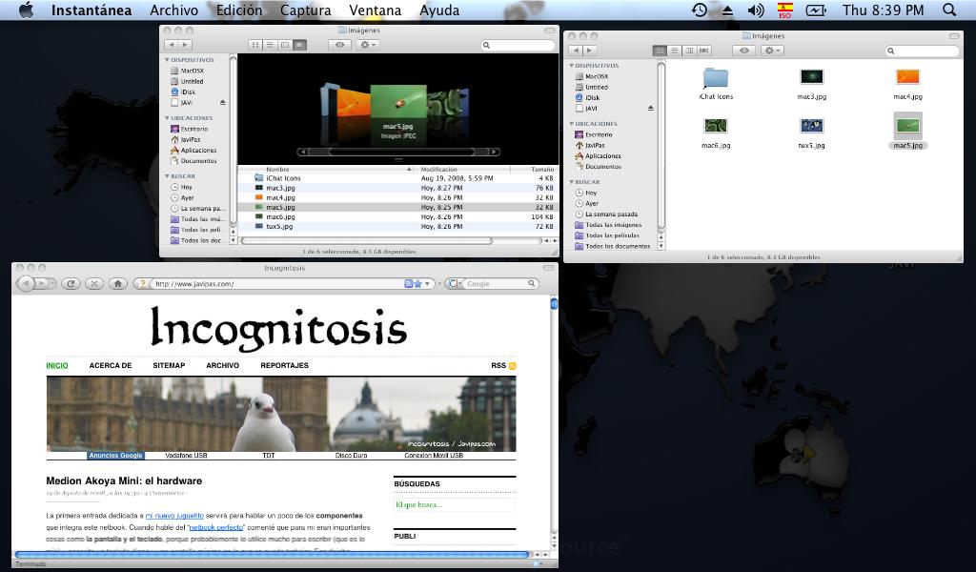The width and height of the screenshot is (976, 572).
Task: Open the Edición menu
Action: coord(239,10)
